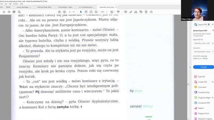214x120 pixels.
Task: Open the Edit menu
Action: pyautogui.click(x=1, y=4)
